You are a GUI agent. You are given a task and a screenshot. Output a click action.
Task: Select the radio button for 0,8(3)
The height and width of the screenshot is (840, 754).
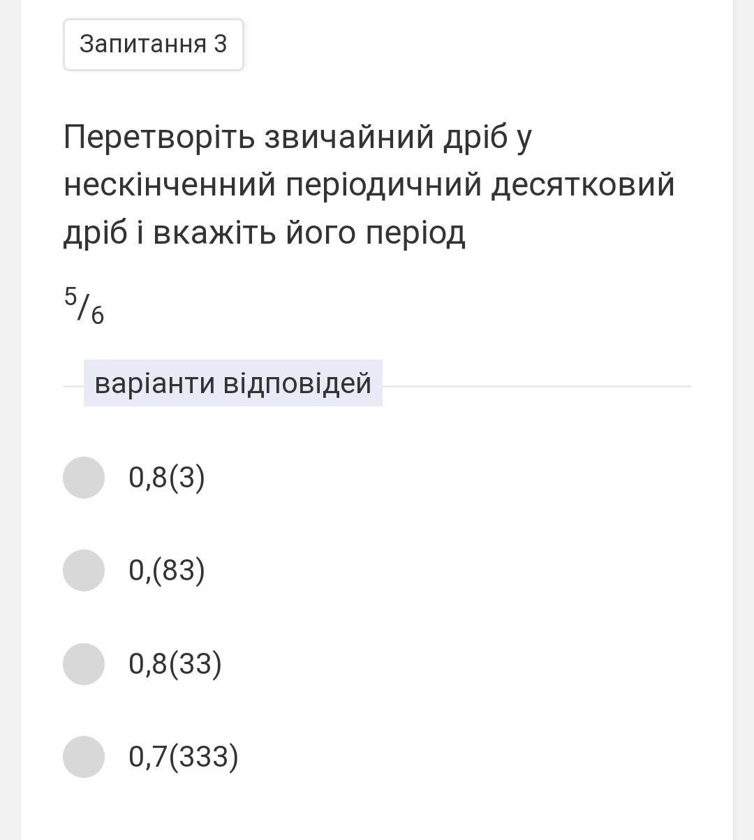pos(84,478)
